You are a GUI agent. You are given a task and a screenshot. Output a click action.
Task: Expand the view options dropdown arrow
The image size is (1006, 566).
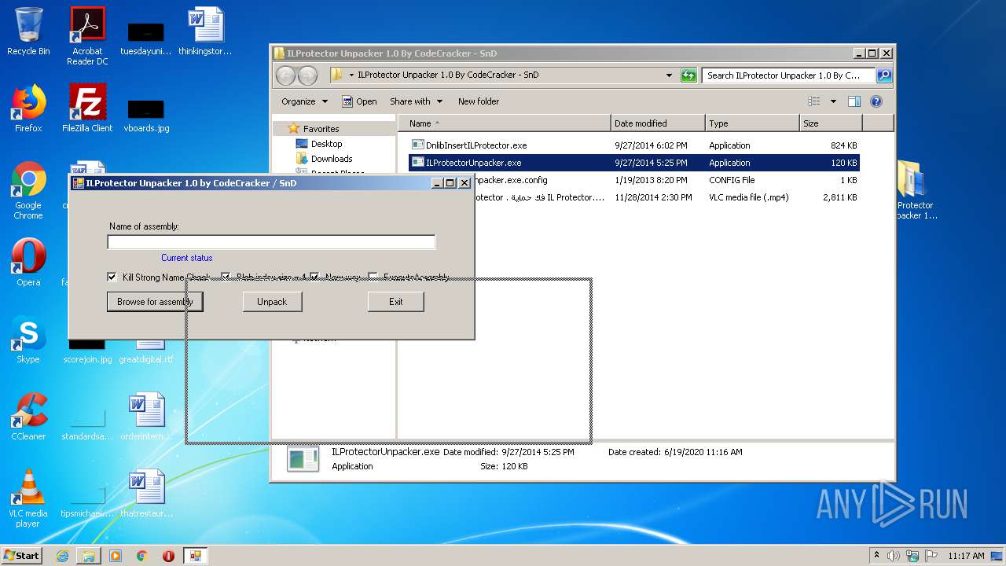click(833, 101)
